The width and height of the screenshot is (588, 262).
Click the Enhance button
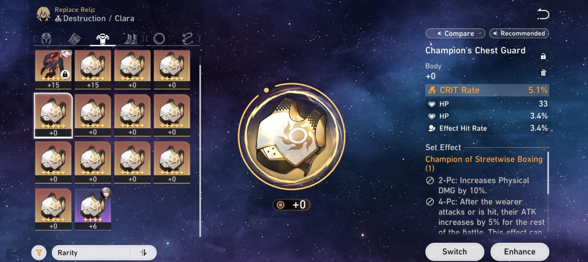(520, 252)
